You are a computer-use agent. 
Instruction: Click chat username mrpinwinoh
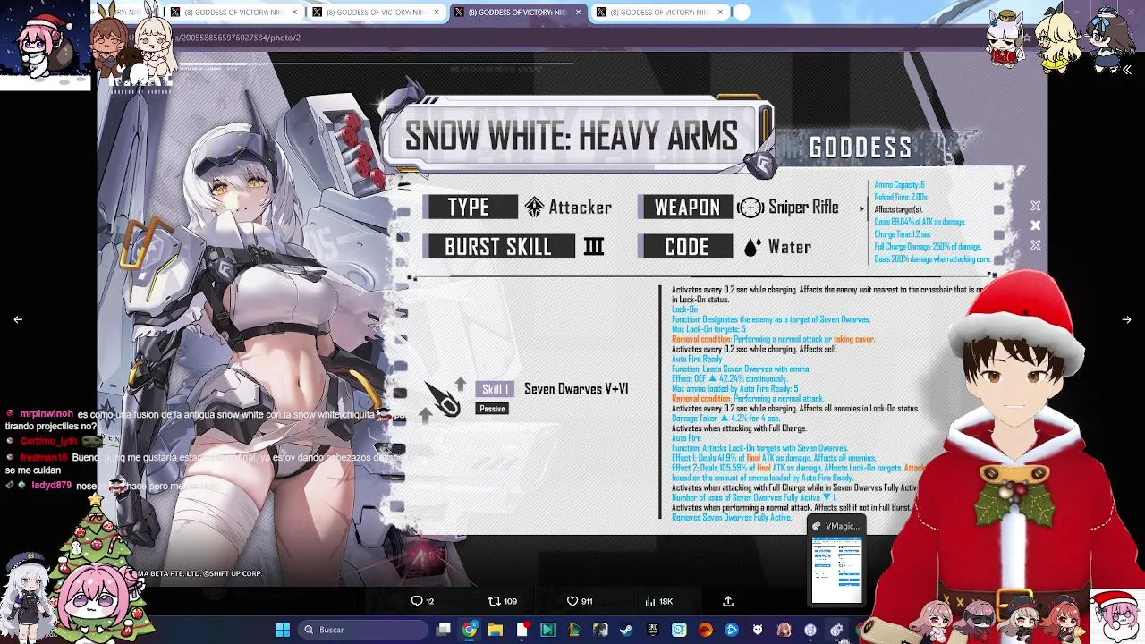click(46, 414)
